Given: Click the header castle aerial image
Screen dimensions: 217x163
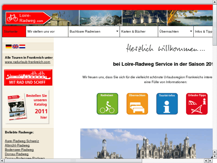Looking at the screenshot, I should [x=145, y=18].
